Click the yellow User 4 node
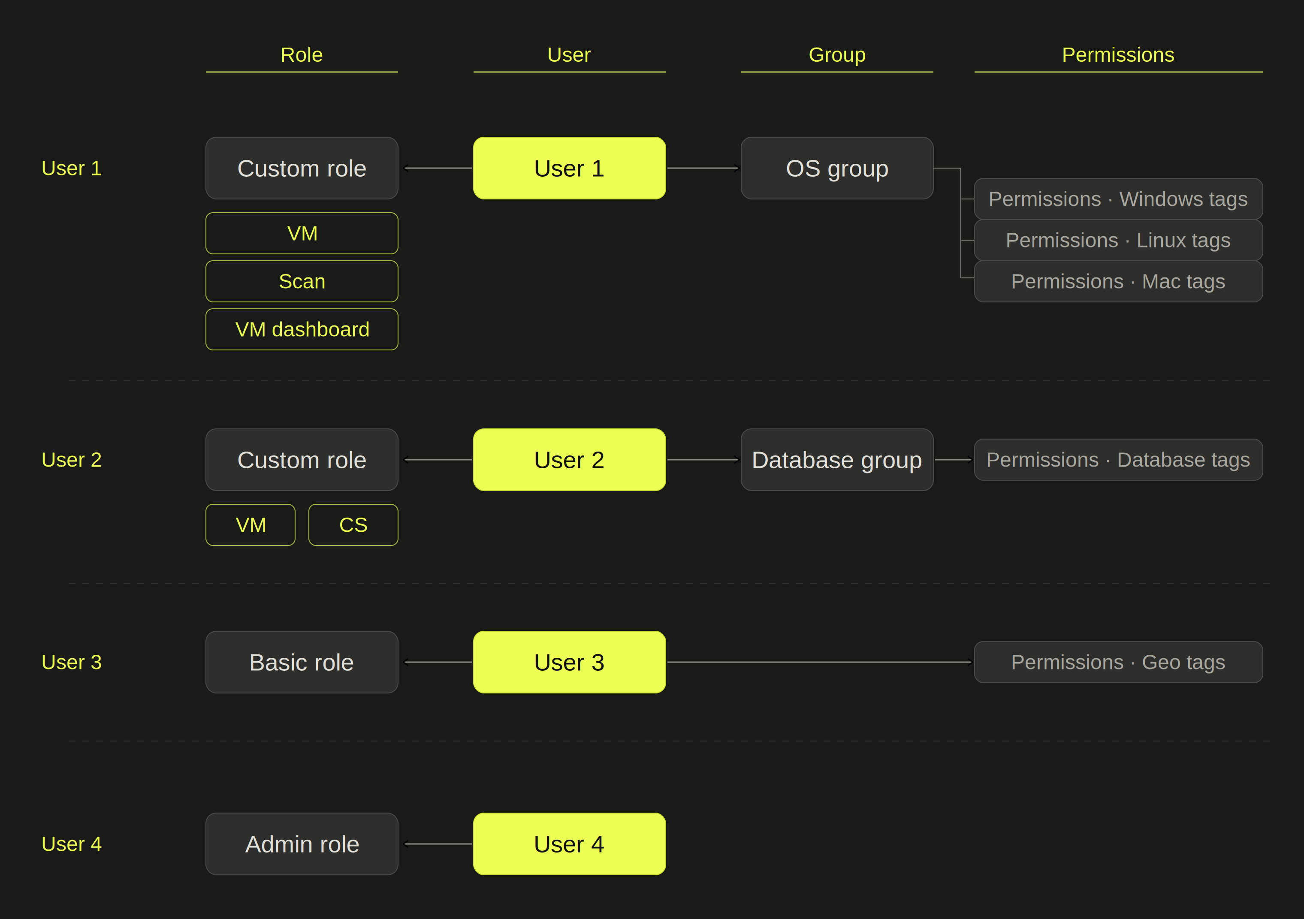Viewport: 1304px width, 919px height. [570, 844]
